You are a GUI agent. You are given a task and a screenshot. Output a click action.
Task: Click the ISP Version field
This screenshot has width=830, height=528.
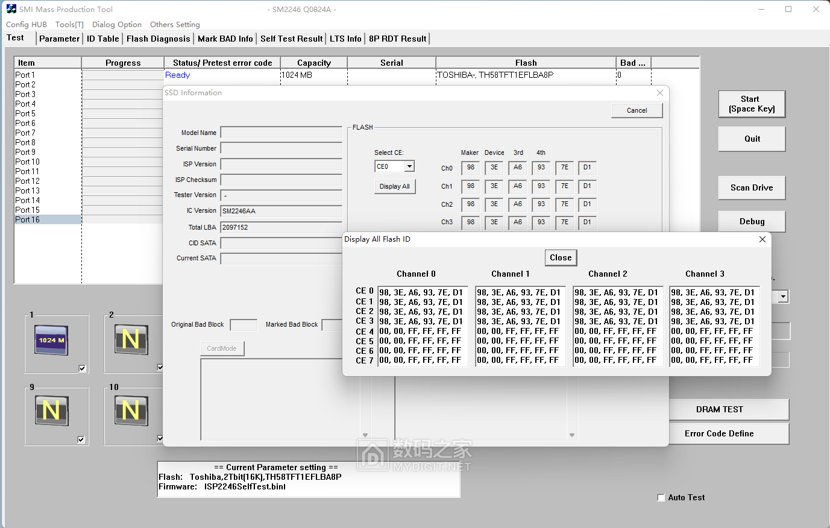[281, 164]
